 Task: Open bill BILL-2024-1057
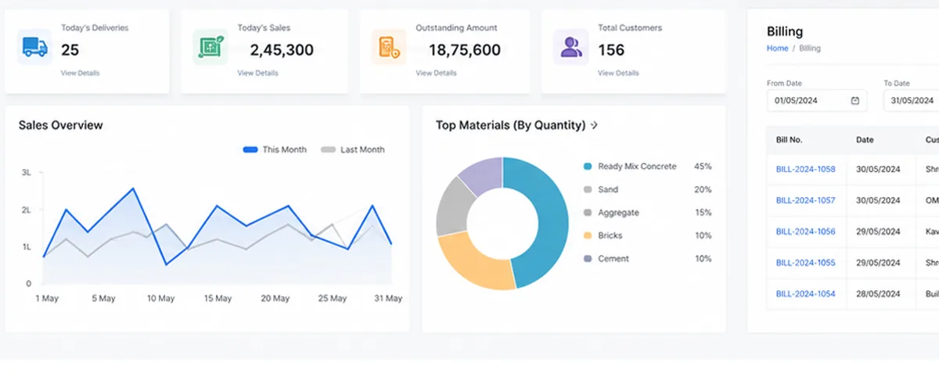click(805, 200)
